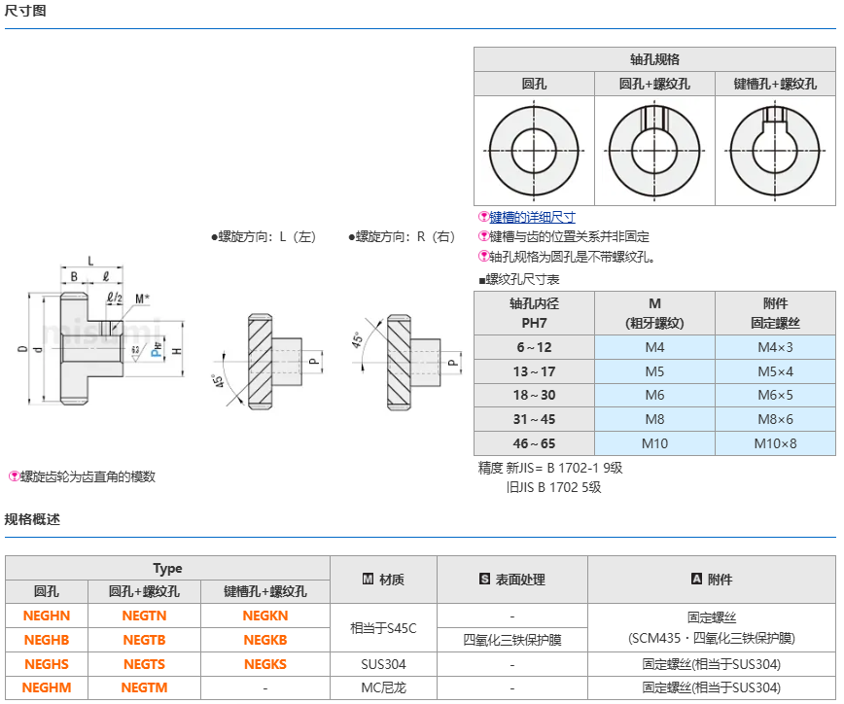This screenshot has width=844, height=704.
Task: Select the NEGTN type link
Action: tap(144, 616)
